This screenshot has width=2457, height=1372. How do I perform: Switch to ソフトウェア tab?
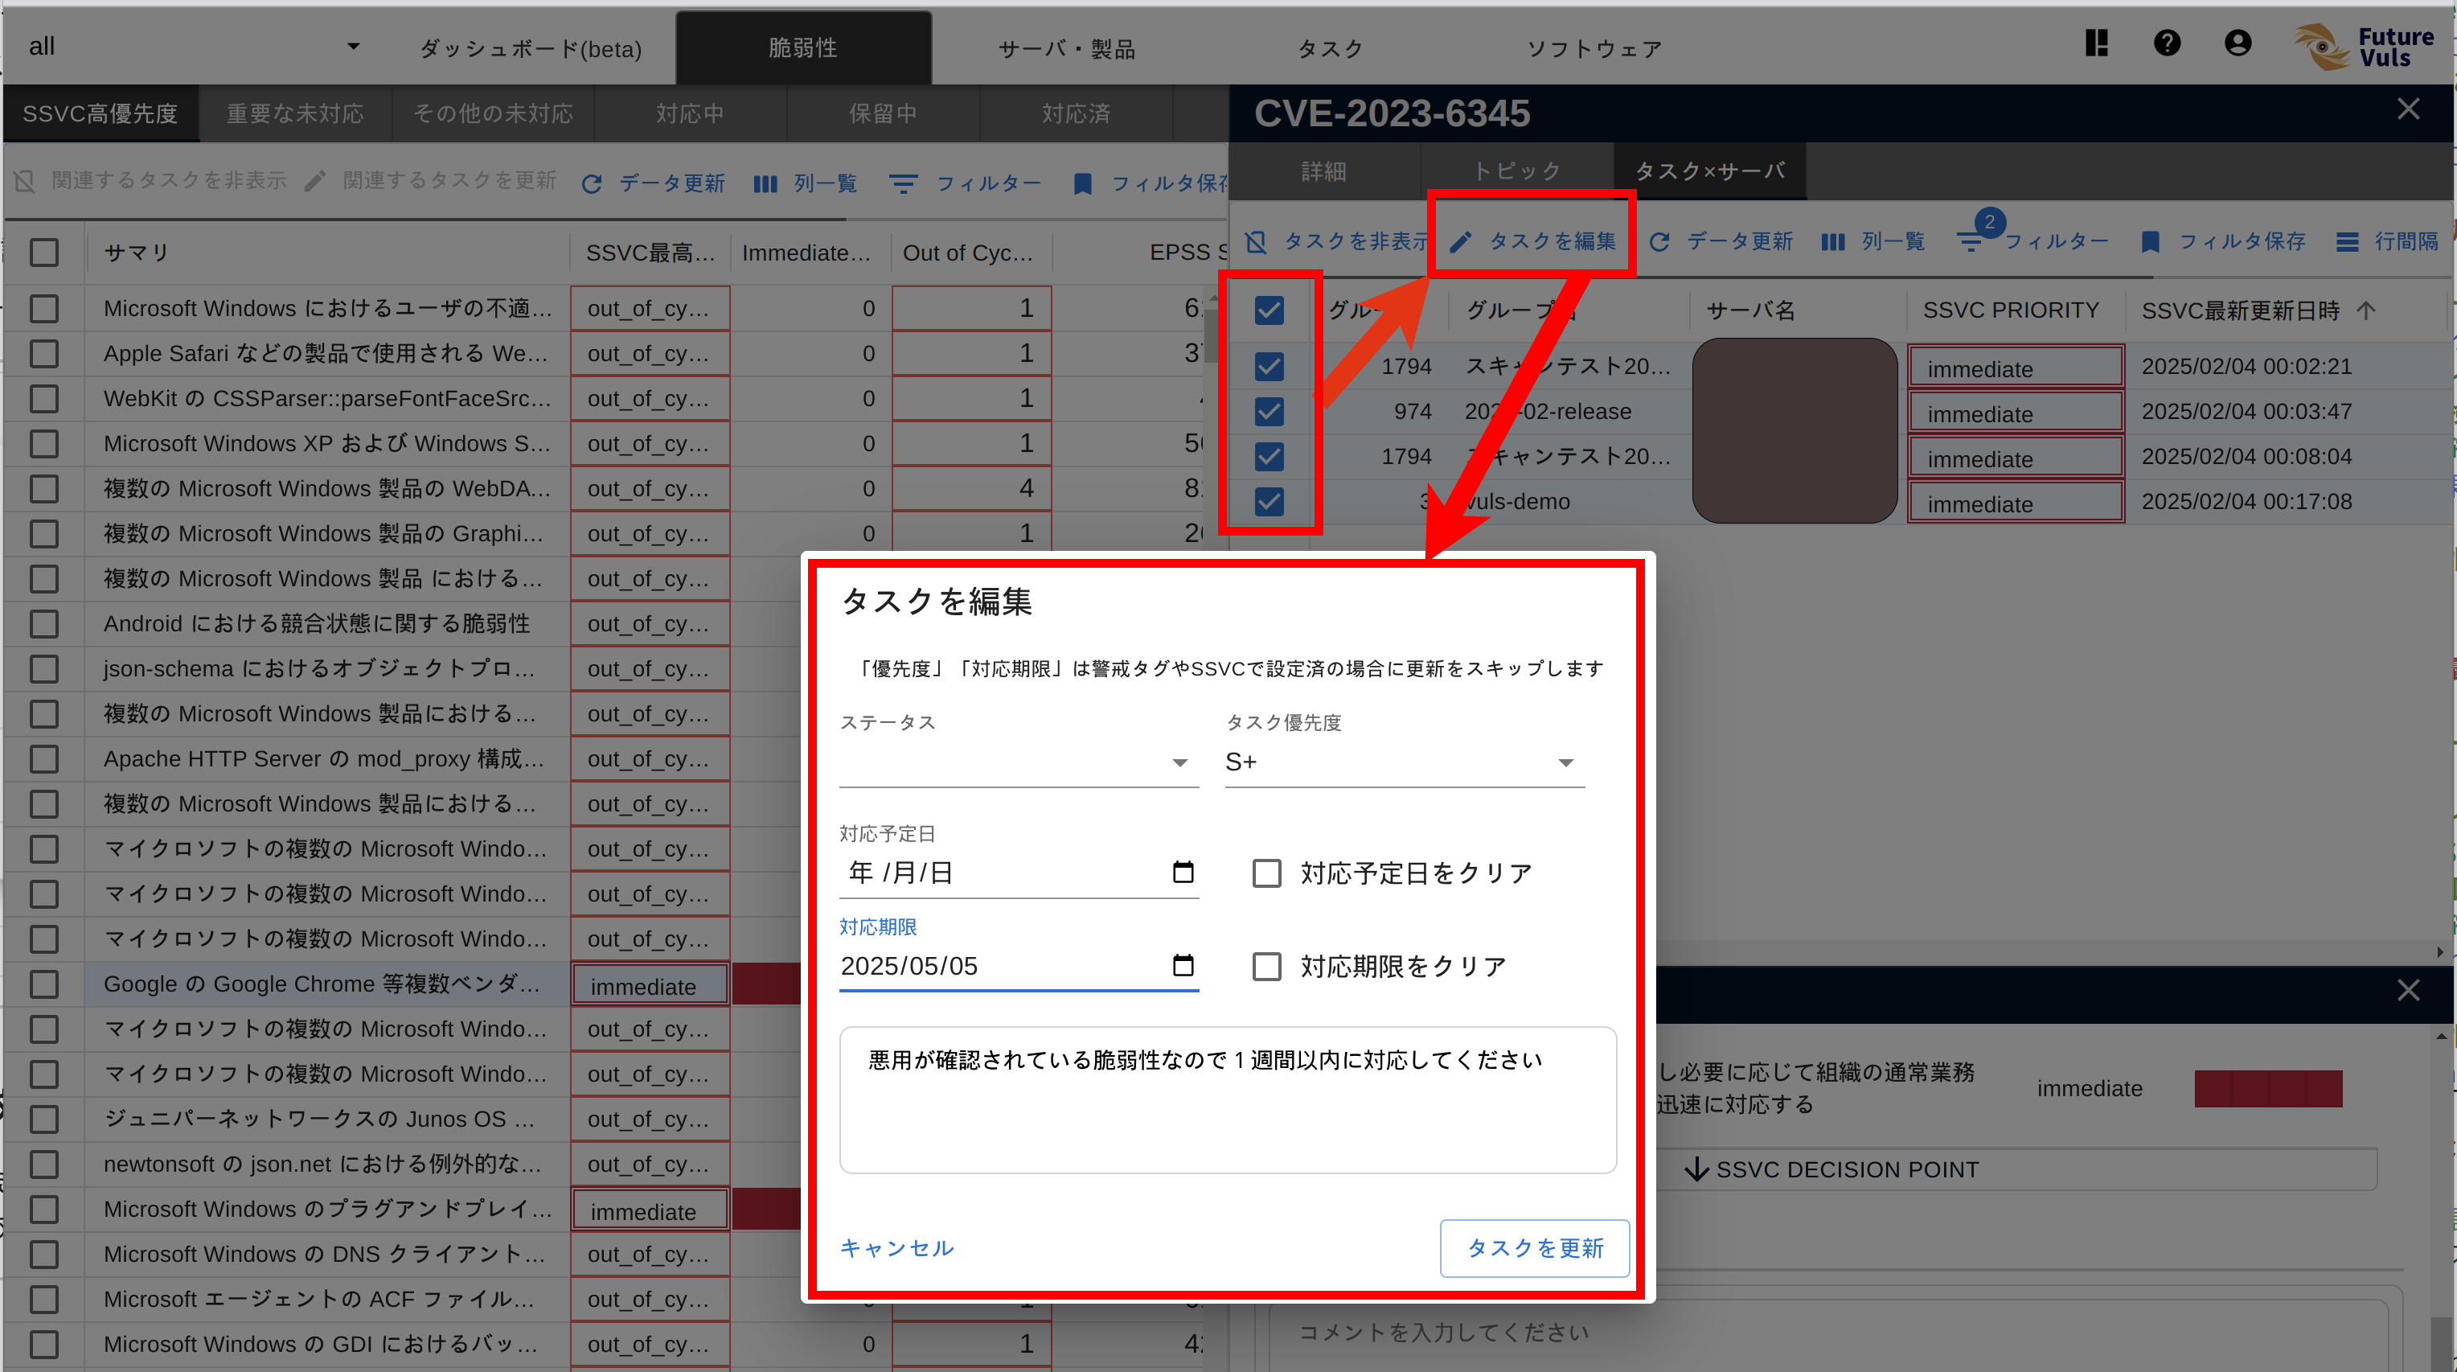1594,49
